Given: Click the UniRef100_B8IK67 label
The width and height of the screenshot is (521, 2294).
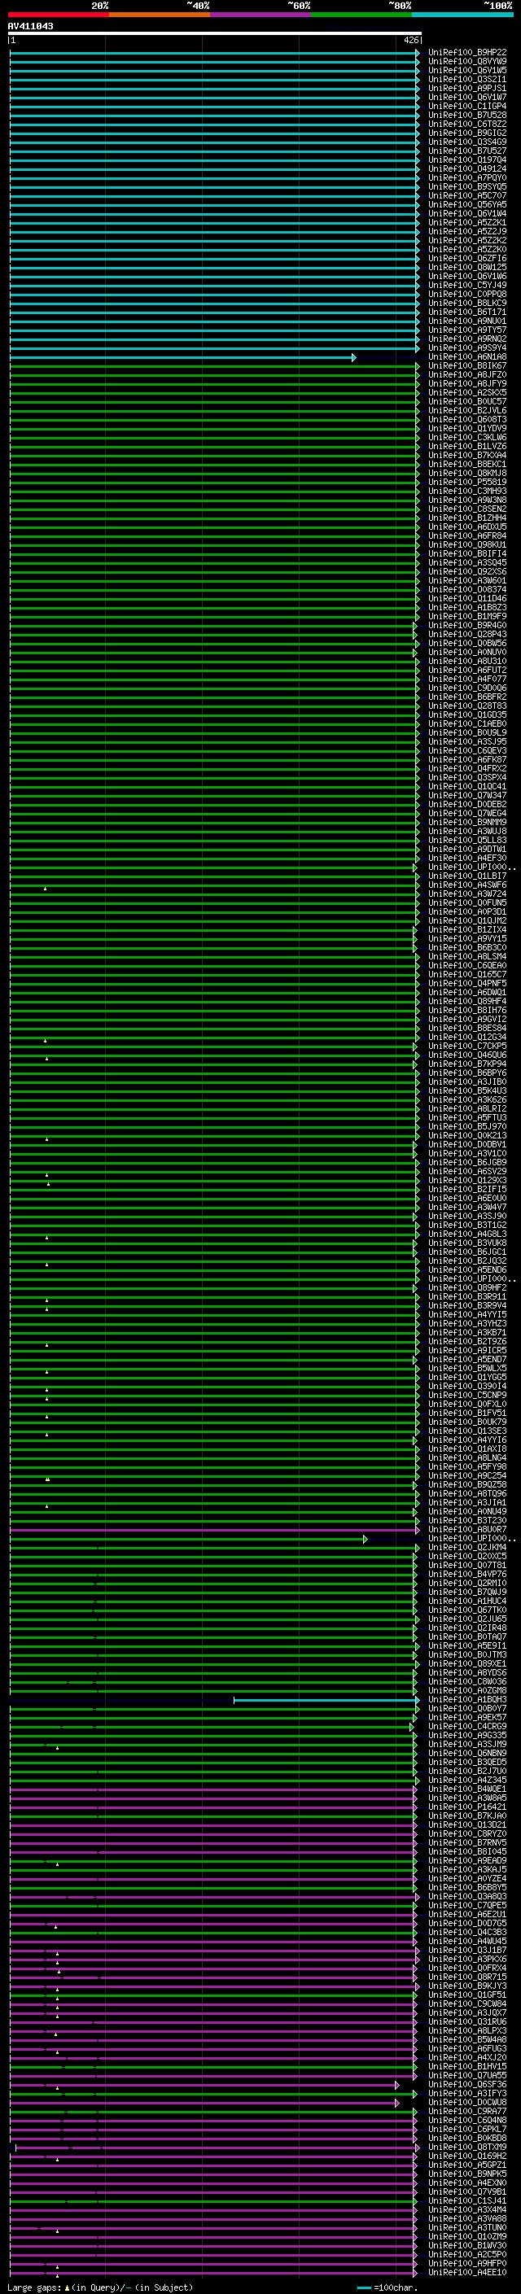Looking at the screenshot, I should [x=467, y=366].
